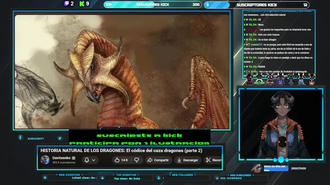Click the BotRix username in chat
The height and width of the screenshot is (185, 330).
pyautogui.click(x=254, y=71)
